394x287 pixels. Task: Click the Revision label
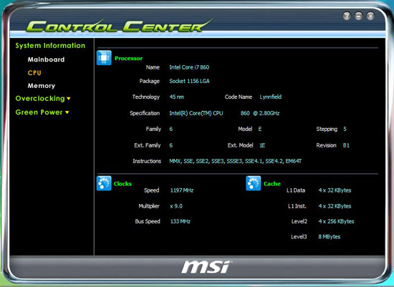[x=326, y=145]
